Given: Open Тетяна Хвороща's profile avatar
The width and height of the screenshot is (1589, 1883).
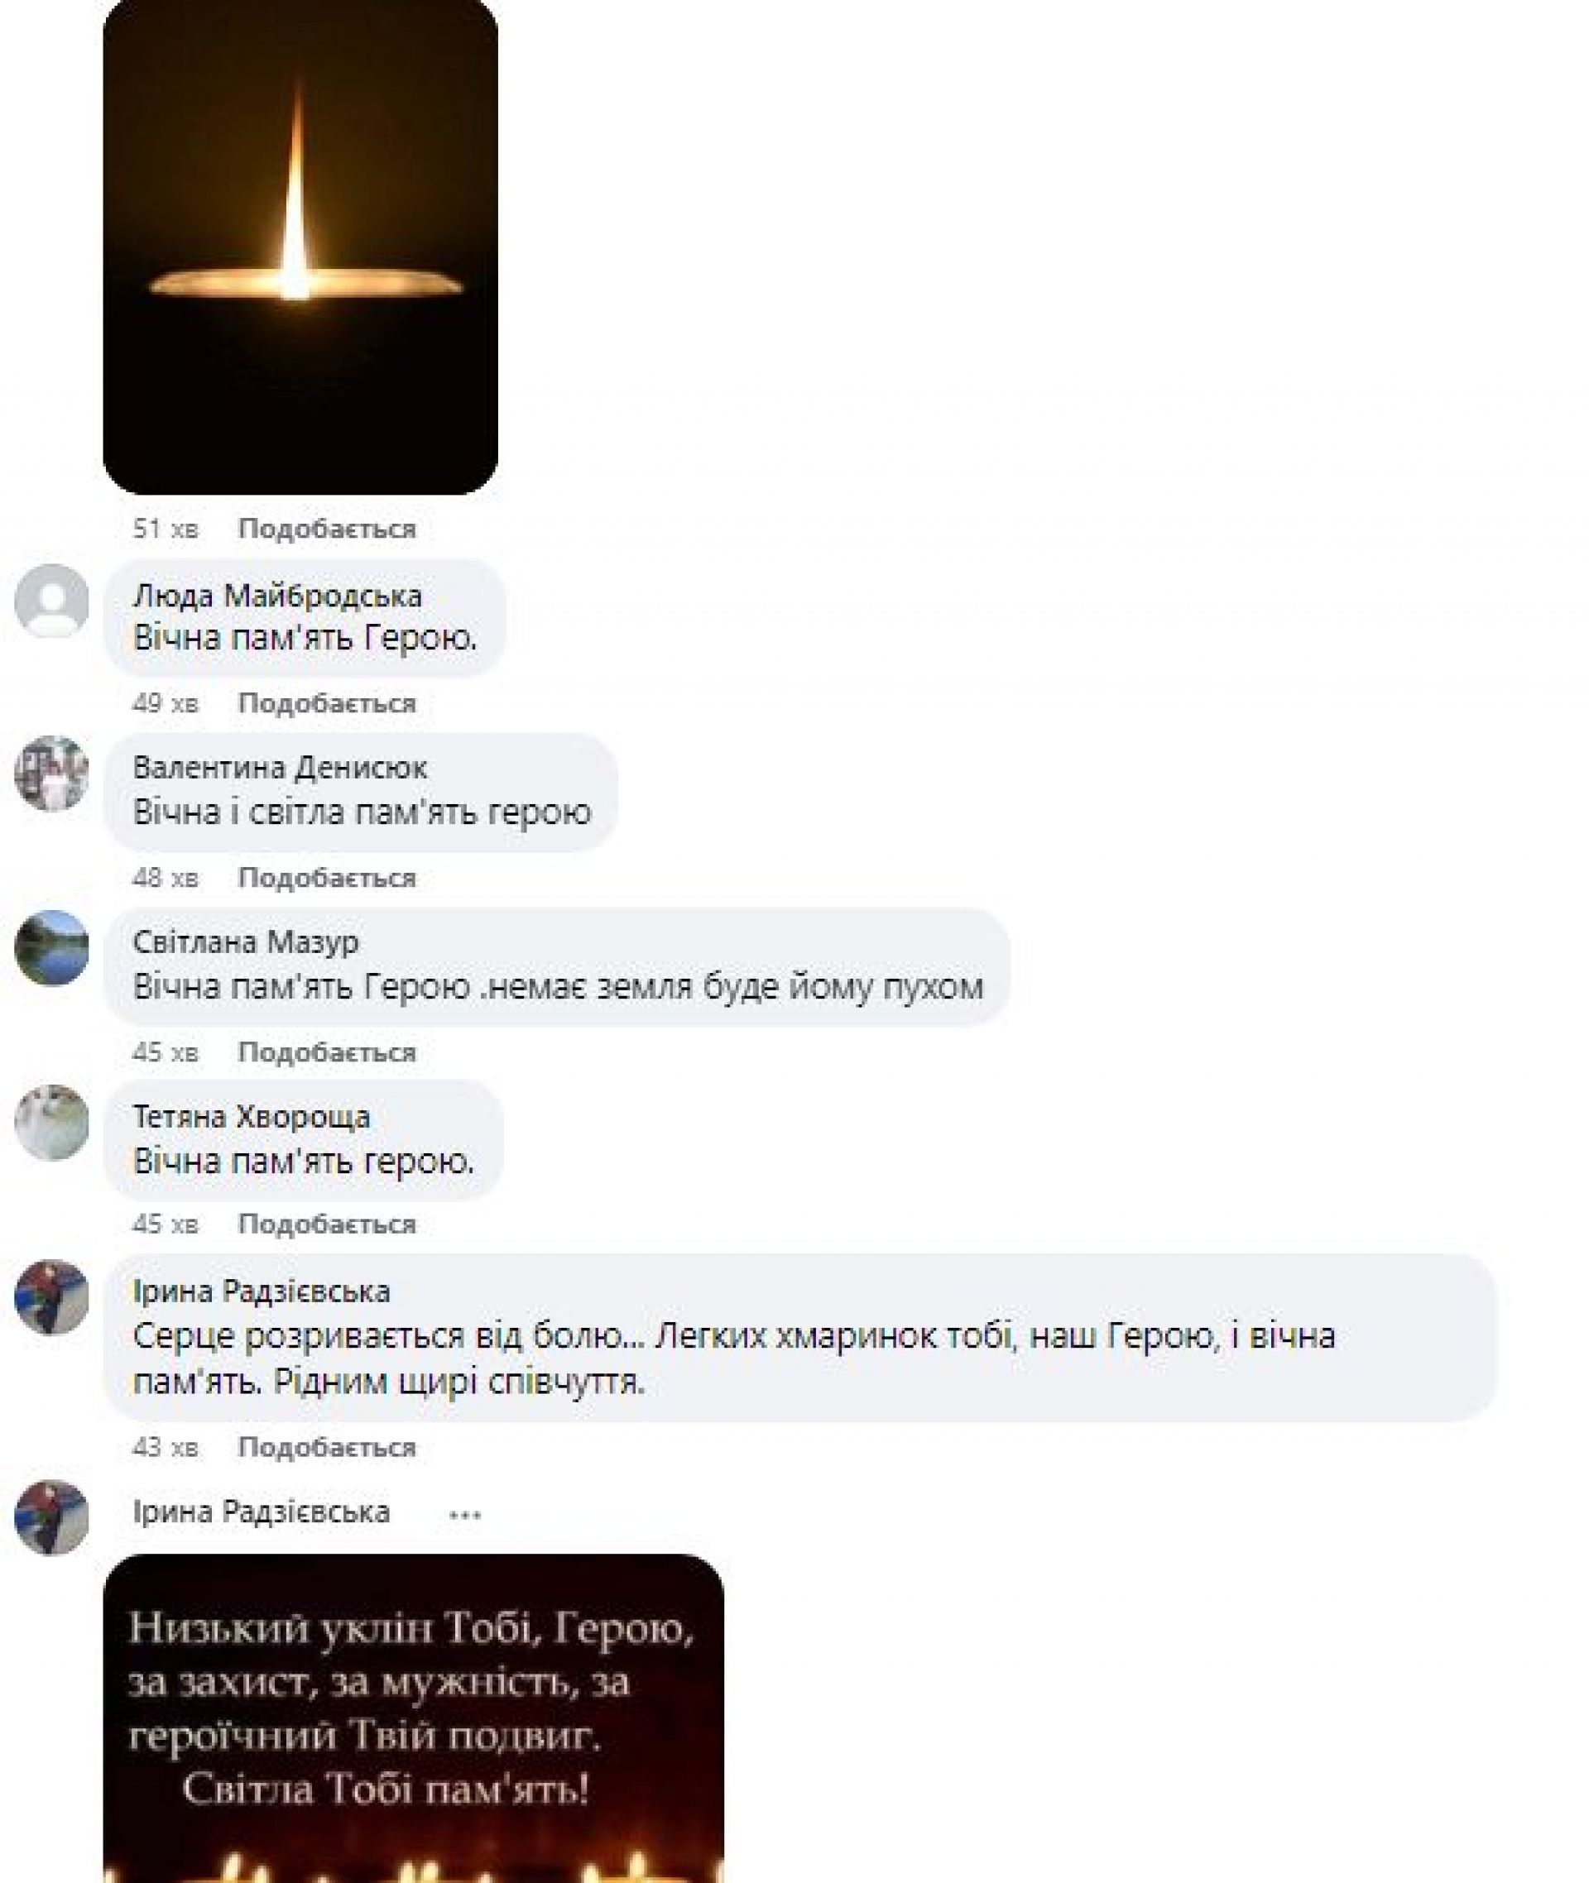Looking at the screenshot, I should click(x=51, y=1123).
